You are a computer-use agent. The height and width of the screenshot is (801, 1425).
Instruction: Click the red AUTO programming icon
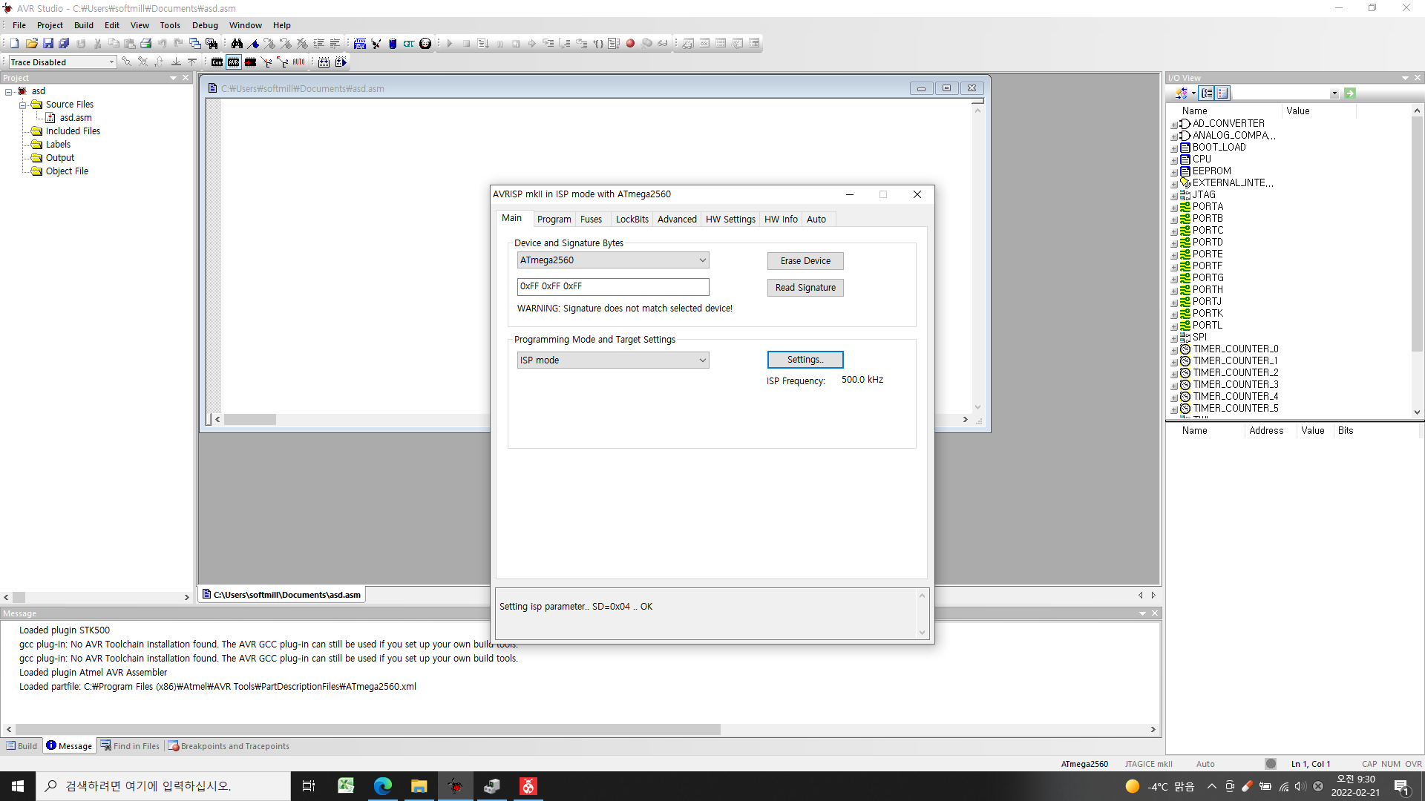coord(298,62)
